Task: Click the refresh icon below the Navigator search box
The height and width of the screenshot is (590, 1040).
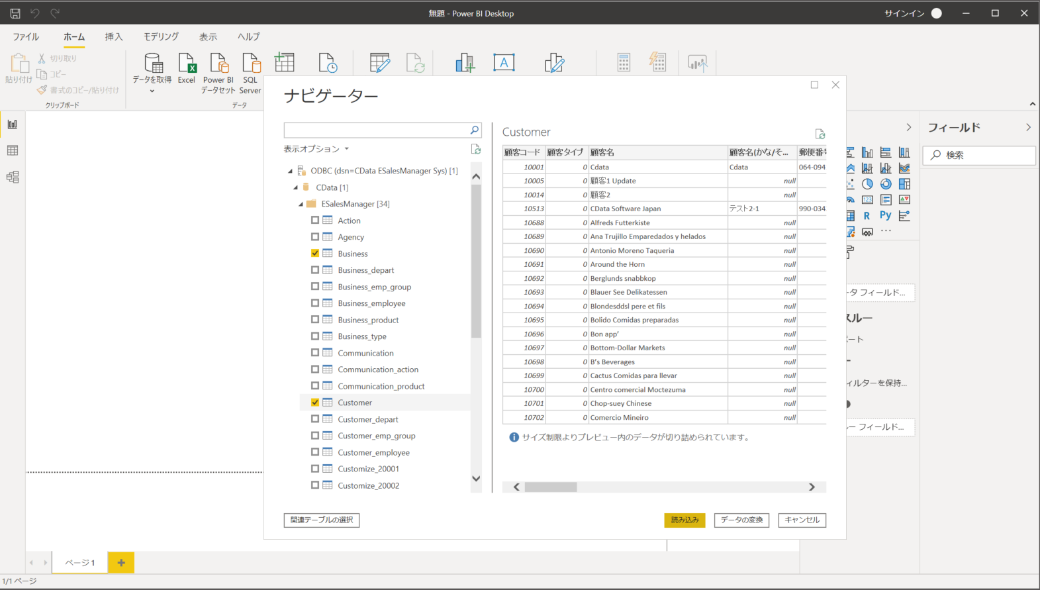Action: click(475, 149)
